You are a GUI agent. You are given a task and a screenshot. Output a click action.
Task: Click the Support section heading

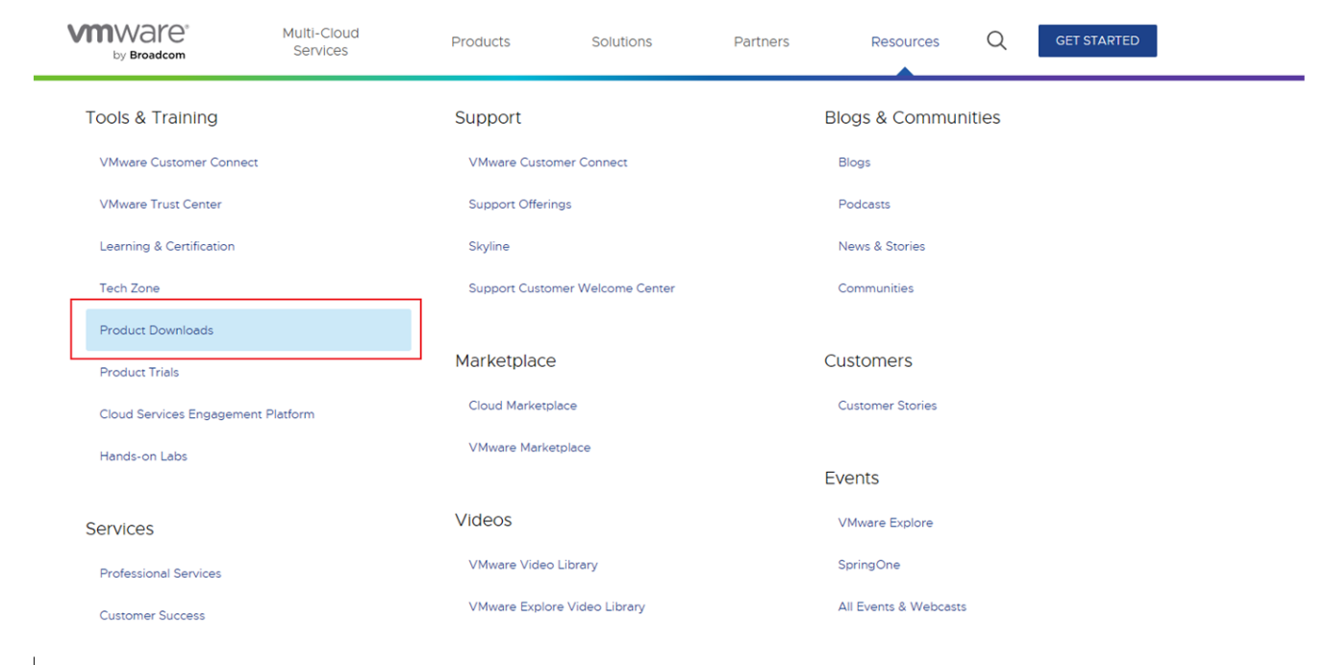(x=489, y=117)
